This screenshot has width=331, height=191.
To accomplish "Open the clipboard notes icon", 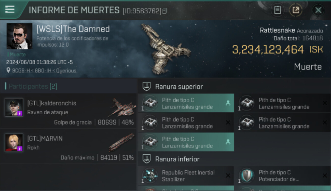I will pyautogui.click(x=277, y=10).
